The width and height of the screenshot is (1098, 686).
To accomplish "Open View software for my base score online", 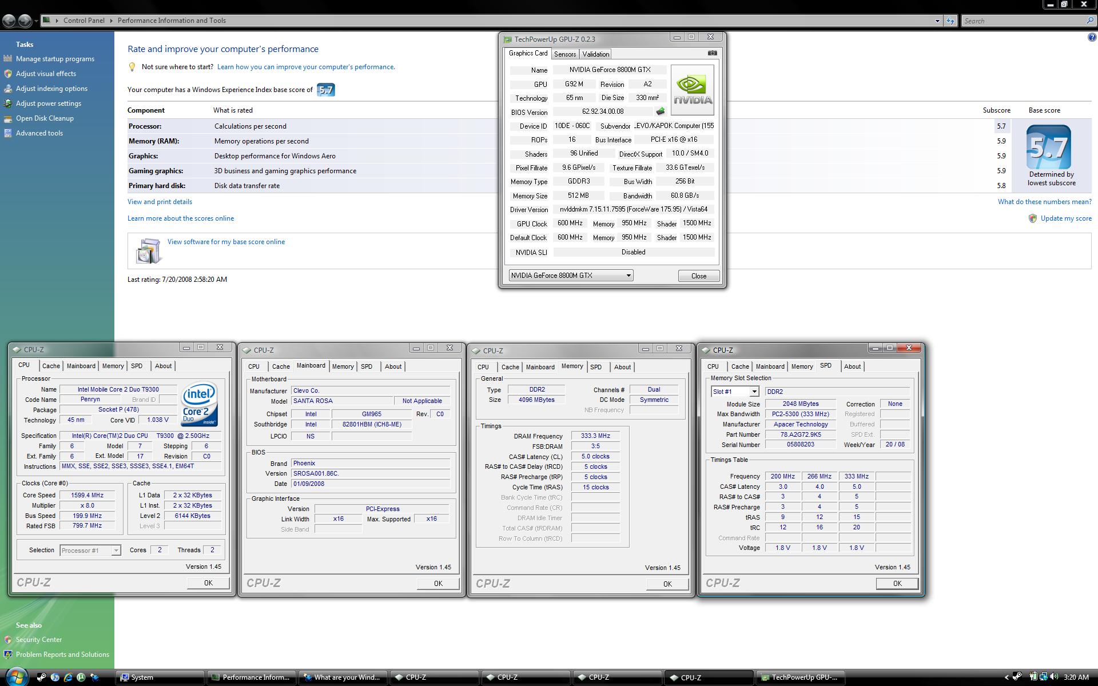I will [x=226, y=242].
